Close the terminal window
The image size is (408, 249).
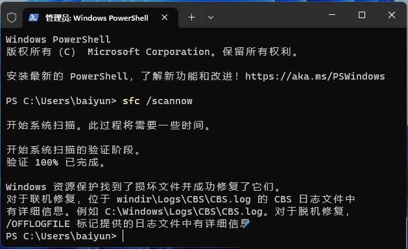(x=392, y=15)
